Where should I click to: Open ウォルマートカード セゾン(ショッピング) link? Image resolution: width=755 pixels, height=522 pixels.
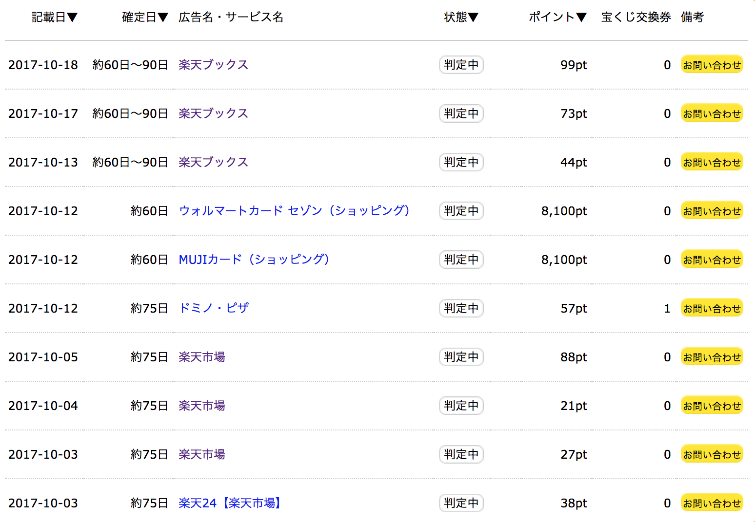[x=294, y=211]
